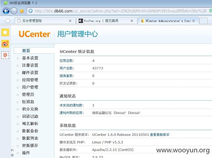212x158 pixels.
Task: Click the page loading icon inside the address bar
Action: click(x=31, y=11)
